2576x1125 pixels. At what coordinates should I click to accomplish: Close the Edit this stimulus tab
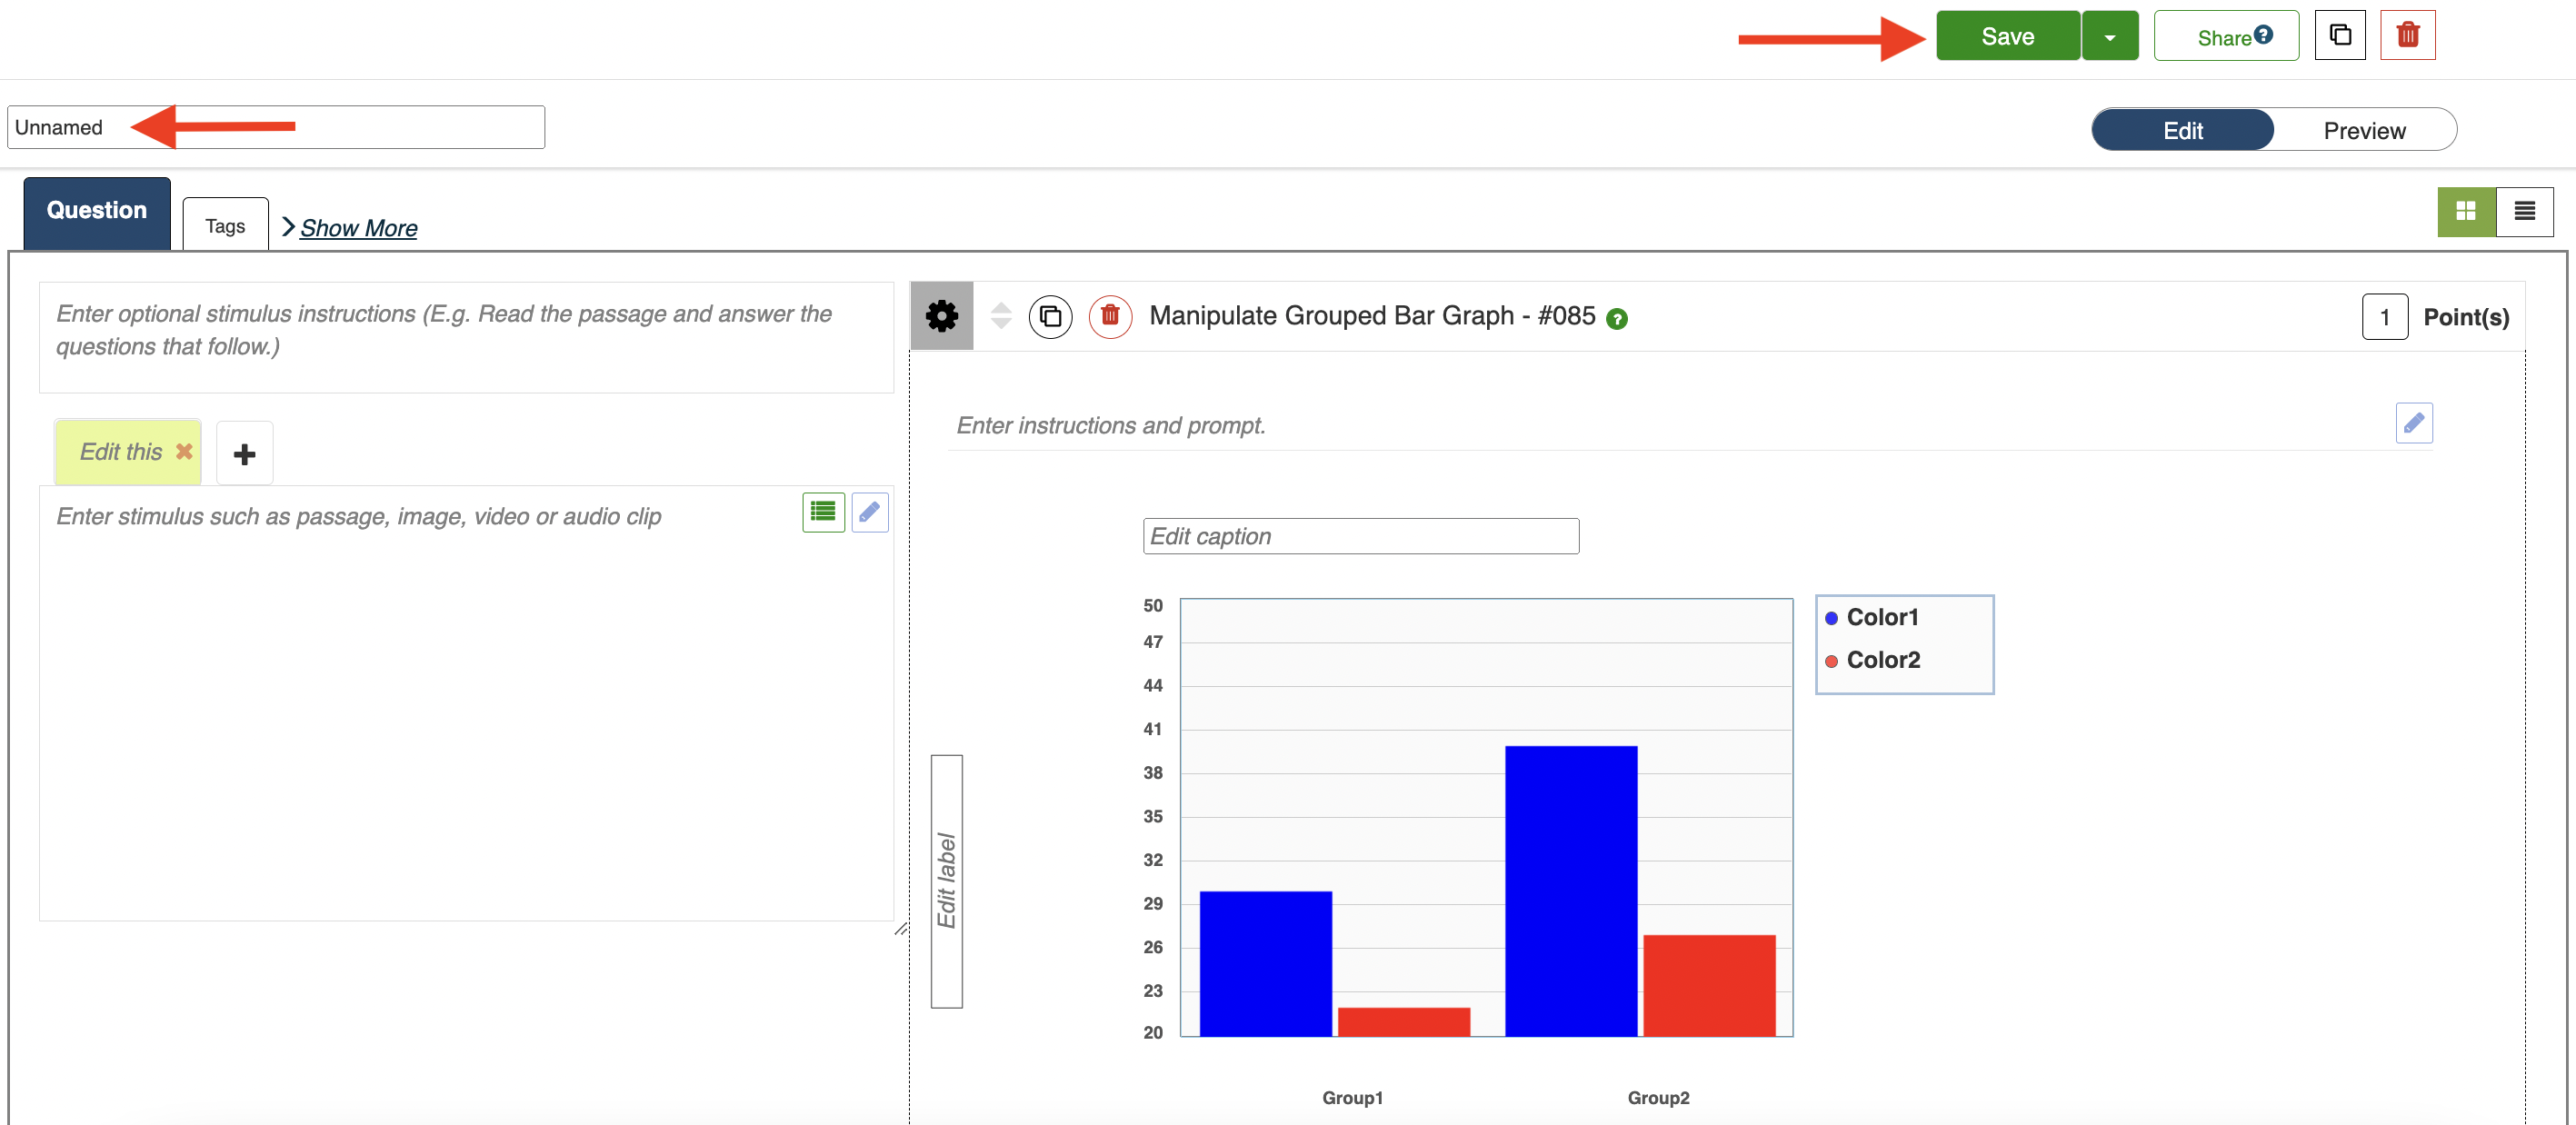[x=184, y=452]
